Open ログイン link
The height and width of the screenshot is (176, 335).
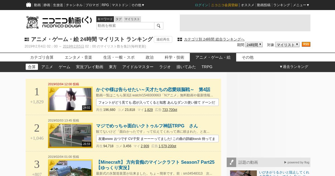coord(202,5)
